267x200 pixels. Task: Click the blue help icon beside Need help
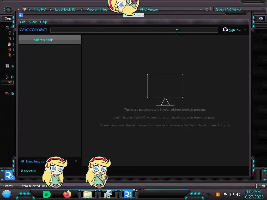(23, 161)
